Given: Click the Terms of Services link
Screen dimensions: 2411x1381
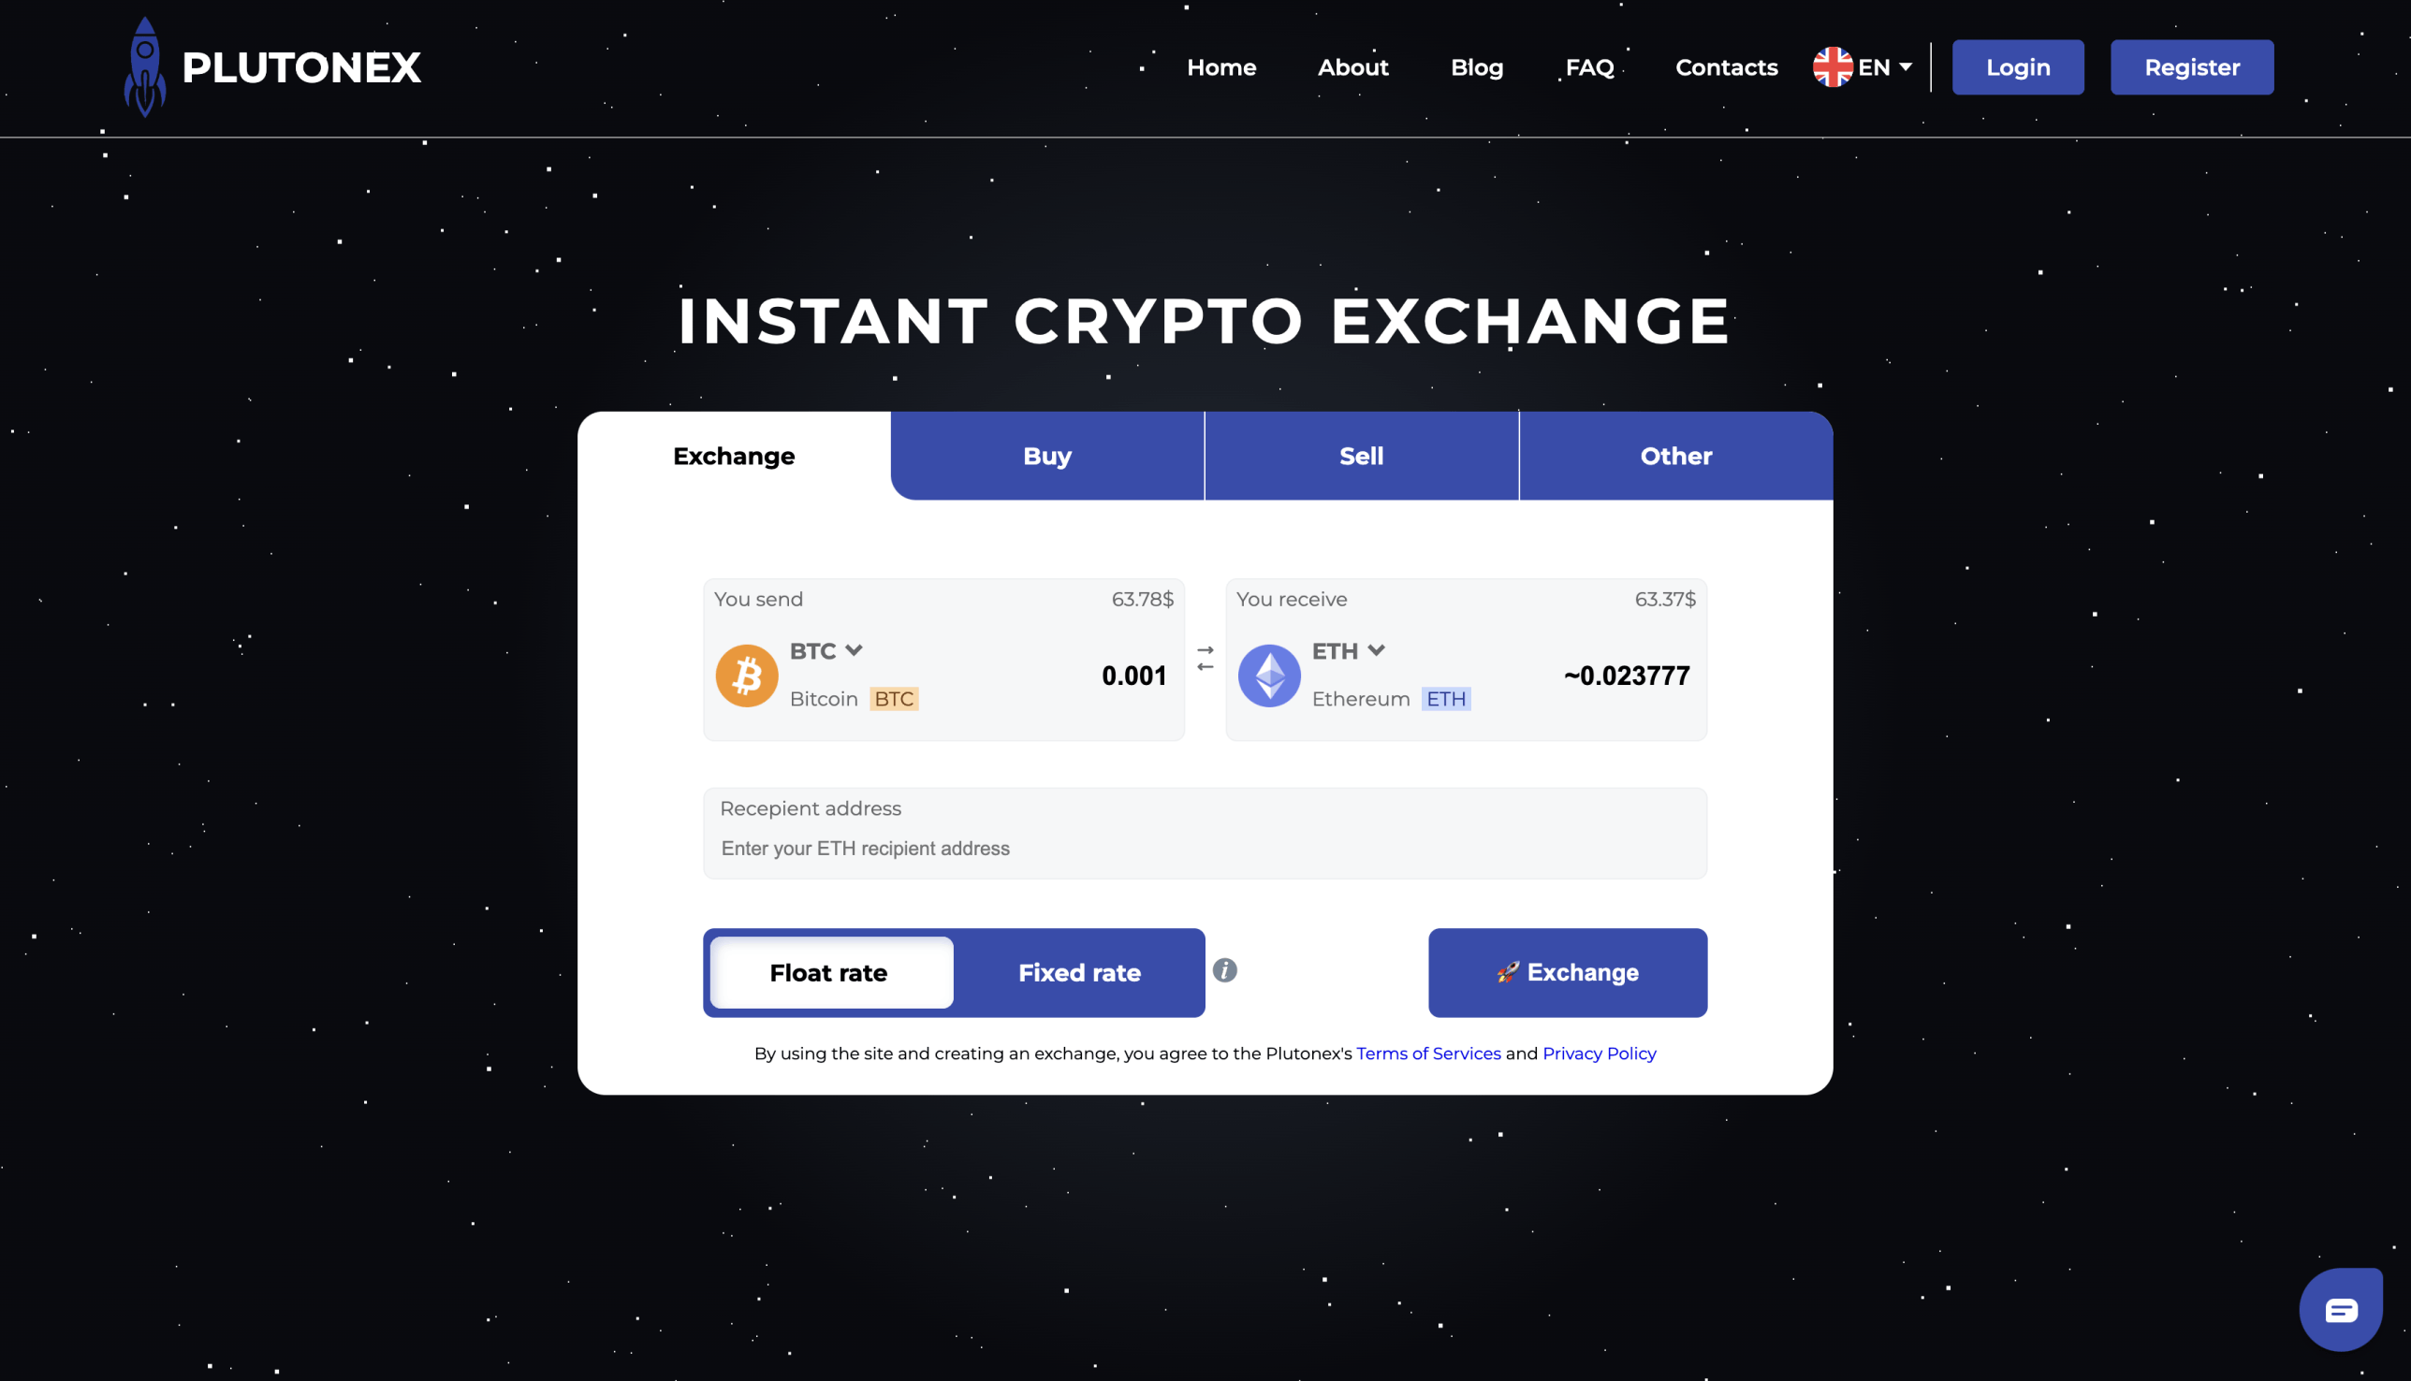Looking at the screenshot, I should 1425,1054.
